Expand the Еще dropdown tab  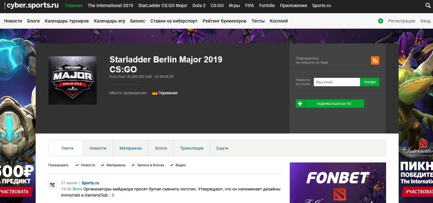pyautogui.click(x=222, y=148)
